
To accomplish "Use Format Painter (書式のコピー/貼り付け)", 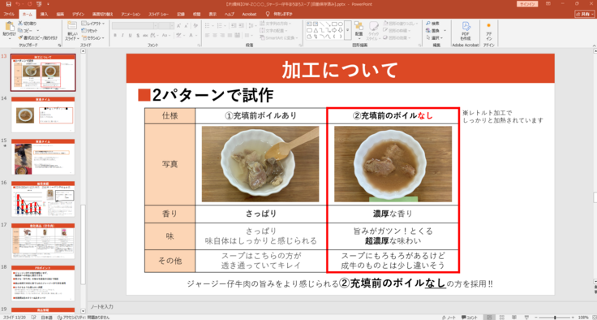I will (x=37, y=37).
